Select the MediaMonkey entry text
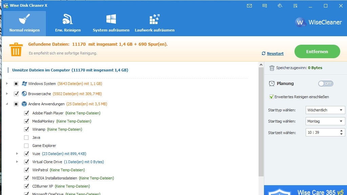Screen dimensions: 347x195 point(43,121)
